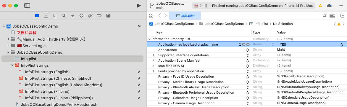Image resolution: width=347 pixels, height=107 pixels.
Task: Select Privacy - Camera Usage Description row
Action: click(247, 103)
